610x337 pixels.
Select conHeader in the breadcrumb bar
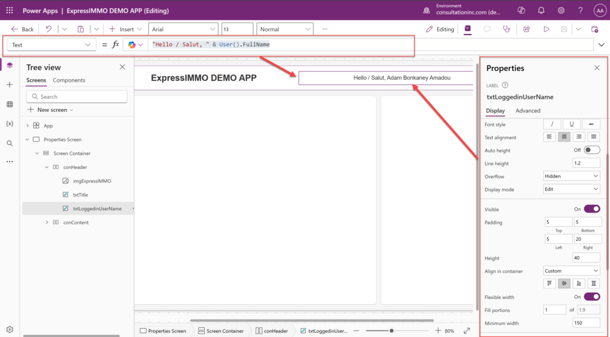pyautogui.click(x=272, y=331)
